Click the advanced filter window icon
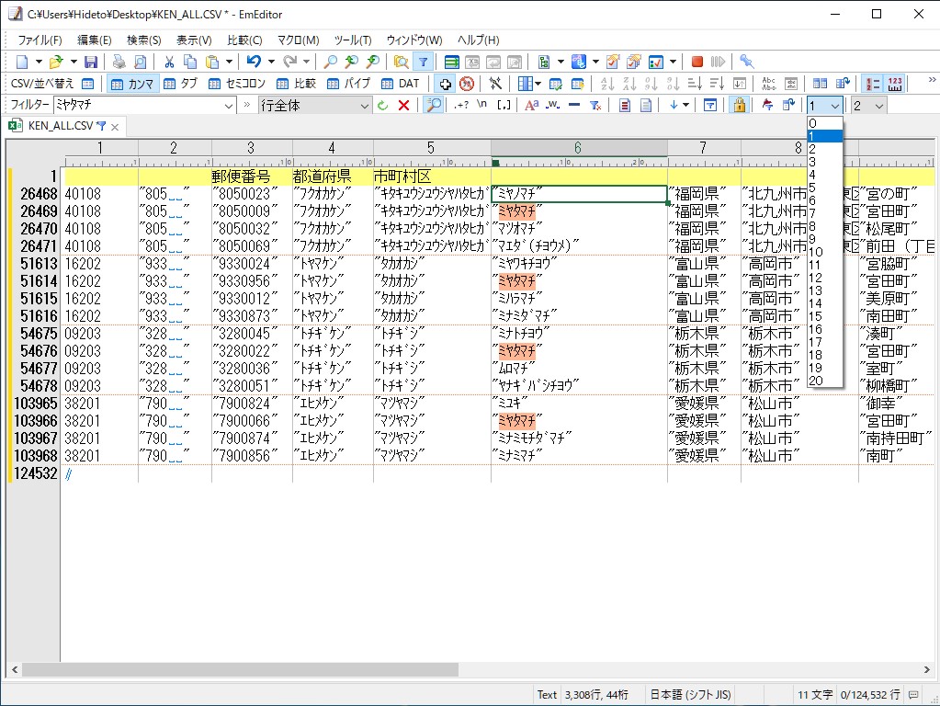The image size is (940, 706). coord(710,106)
